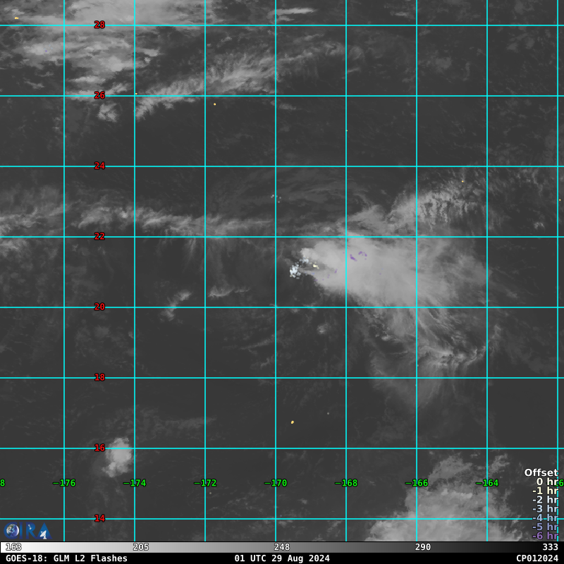Click the latitude label 24
564x564 pixels.
coord(99,166)
